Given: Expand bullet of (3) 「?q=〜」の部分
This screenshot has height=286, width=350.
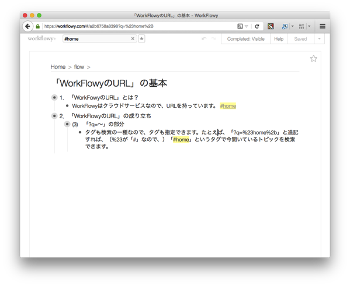Looking at the screenshot, I should (67, 124).
